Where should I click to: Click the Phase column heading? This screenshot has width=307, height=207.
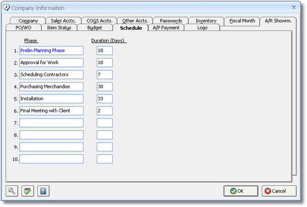[31, 41]
